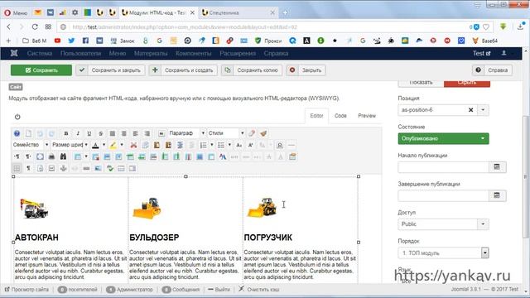Click the Fullscreen editor icon
The height and width of the screenshot is (298, 530).
point(40,156)
